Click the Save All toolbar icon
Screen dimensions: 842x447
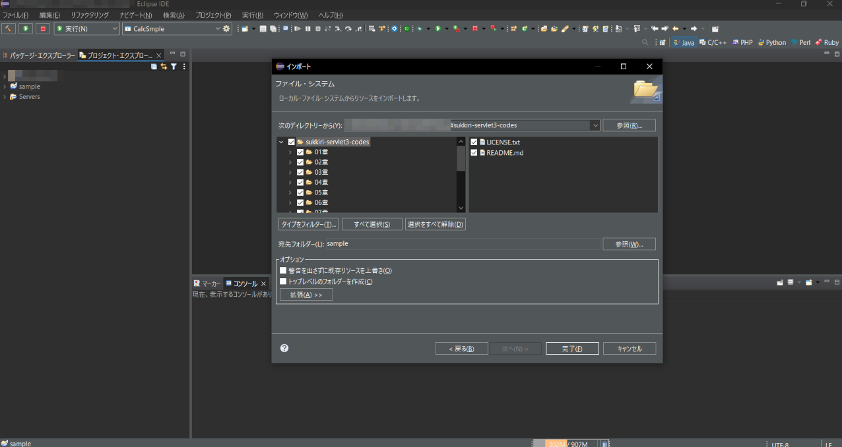pos(273,29)
